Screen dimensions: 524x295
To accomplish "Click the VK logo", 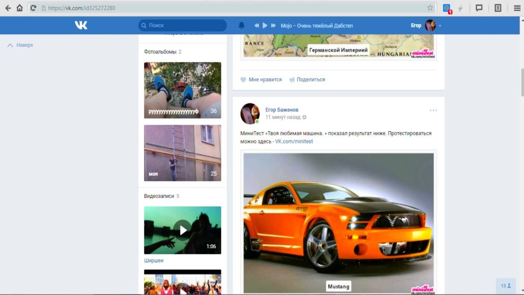I will click(x=81, y=25).
